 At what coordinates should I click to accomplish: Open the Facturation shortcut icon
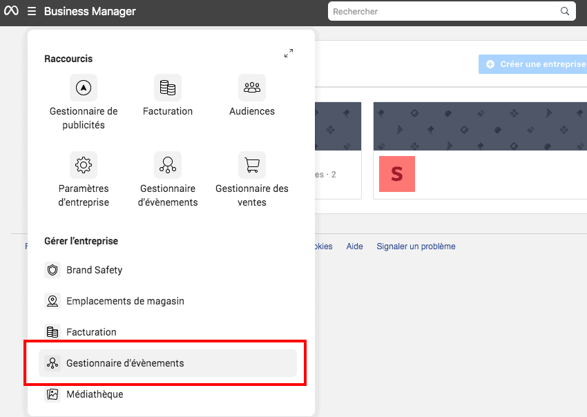(x=168, y=88)
